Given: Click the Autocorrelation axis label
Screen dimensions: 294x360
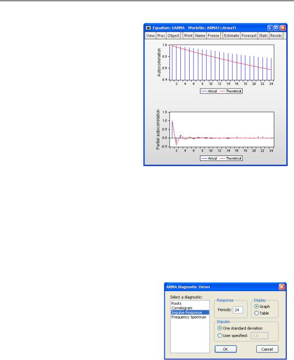Looking at the screenshot, I should (x=159, y=62).
